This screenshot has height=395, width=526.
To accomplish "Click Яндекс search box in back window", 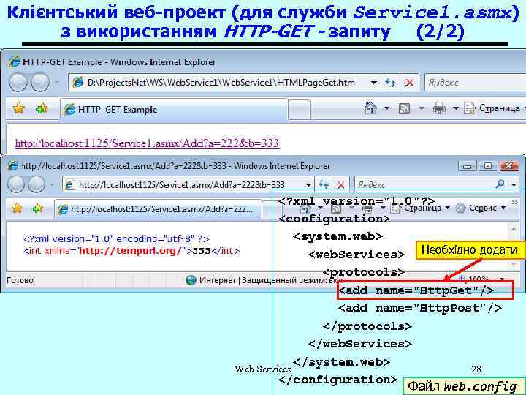I will 476,83.
